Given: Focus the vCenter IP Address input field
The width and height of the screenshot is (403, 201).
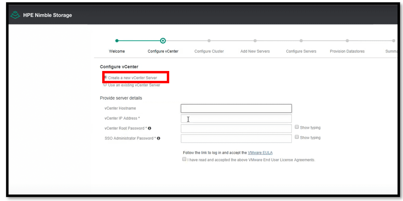Looking at the screenshot, I should click(x=236, y=119).
